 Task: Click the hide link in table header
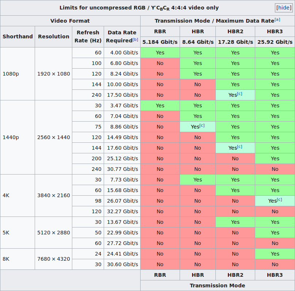pos(284,8)
